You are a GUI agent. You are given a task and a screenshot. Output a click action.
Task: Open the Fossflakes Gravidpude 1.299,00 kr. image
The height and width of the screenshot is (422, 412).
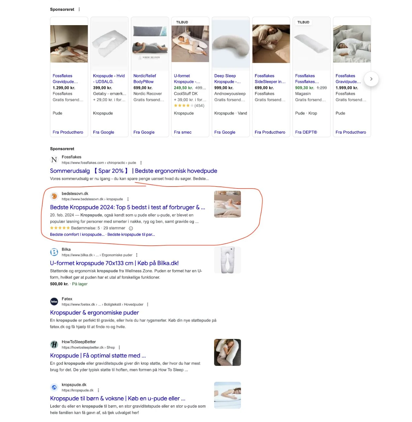[x=69, y=44]
